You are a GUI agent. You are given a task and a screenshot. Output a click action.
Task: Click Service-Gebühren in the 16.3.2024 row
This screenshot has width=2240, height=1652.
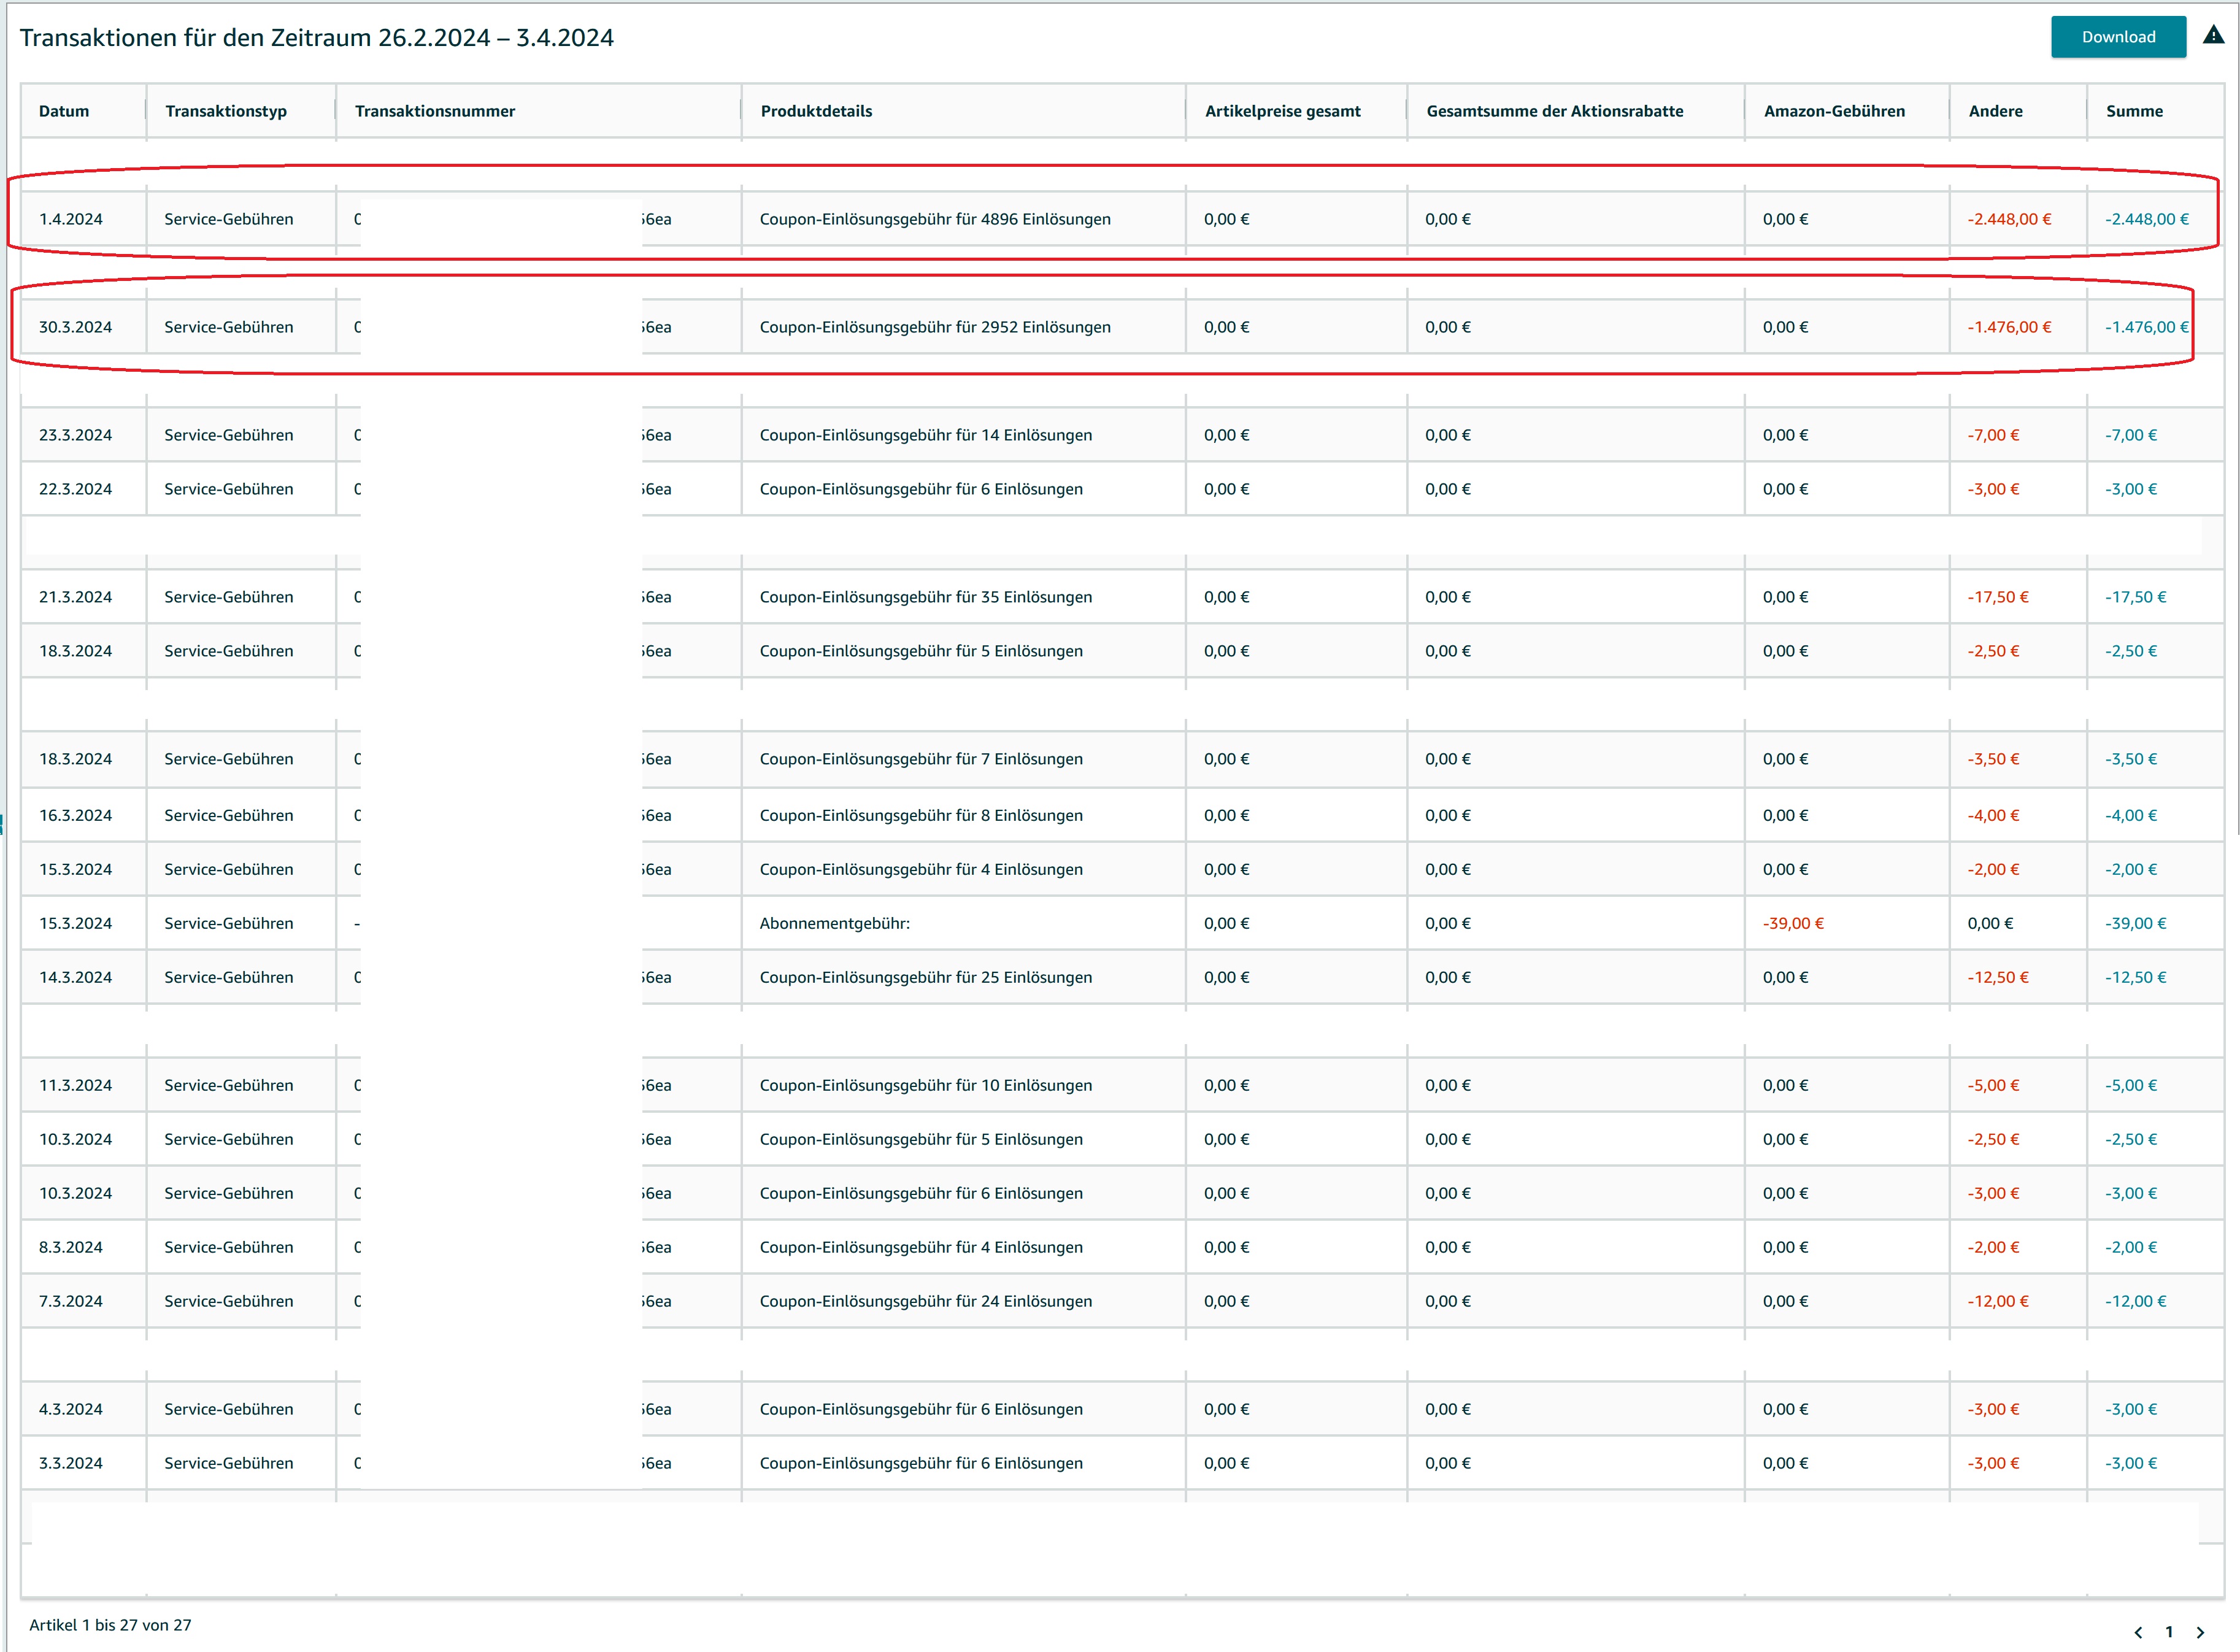tap(229, 815)
